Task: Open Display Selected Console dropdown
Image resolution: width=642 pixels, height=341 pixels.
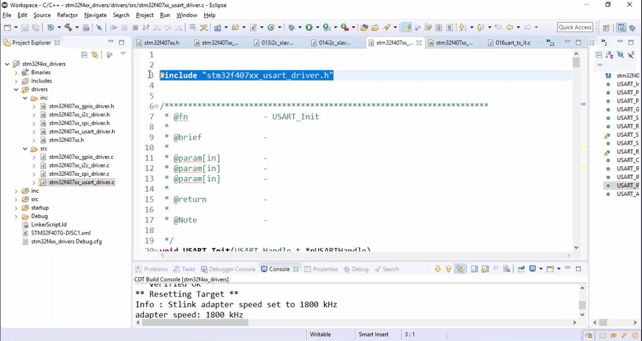Action: (x=541, y=269)
